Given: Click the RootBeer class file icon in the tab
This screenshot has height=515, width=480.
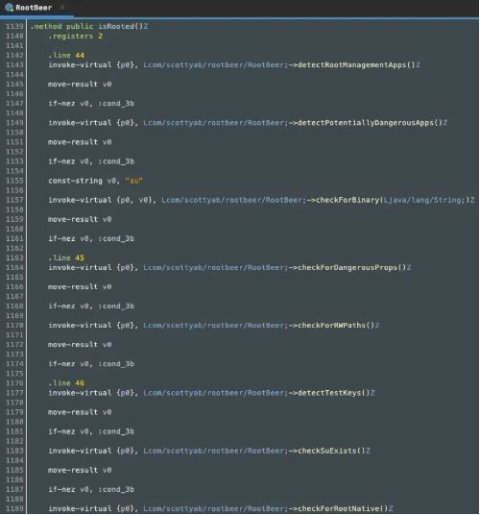Looking at the screenshot, I should click(x=10, y=8).
